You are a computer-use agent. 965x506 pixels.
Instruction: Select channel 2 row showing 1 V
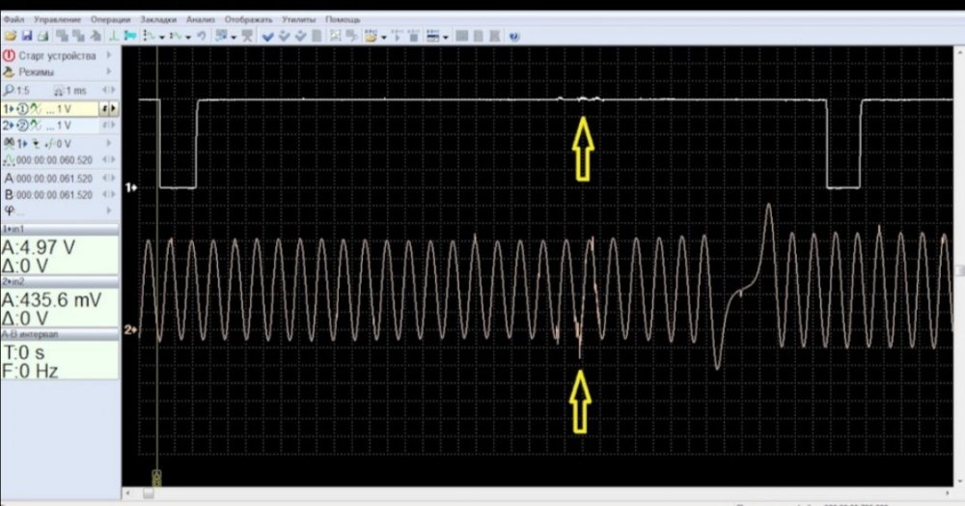[50, 125]
